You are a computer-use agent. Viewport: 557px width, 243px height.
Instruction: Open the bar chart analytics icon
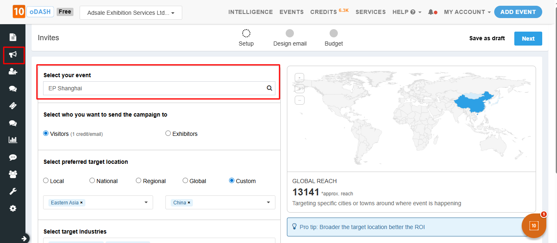[x=13, y=140]
